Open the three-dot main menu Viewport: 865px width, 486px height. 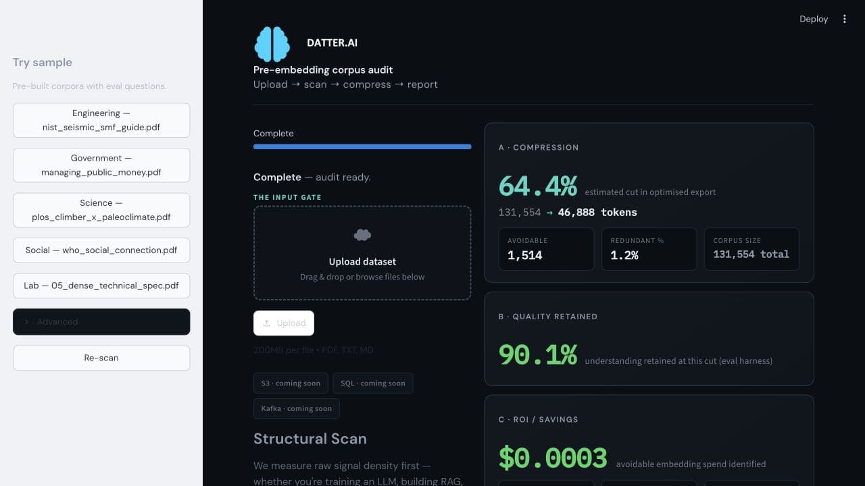[x=844, y=19]
